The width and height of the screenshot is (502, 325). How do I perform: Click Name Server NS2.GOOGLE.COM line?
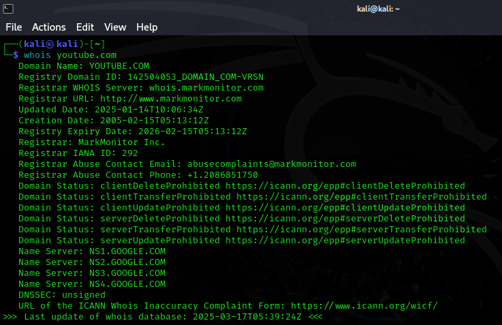click(x=92, y=262)
